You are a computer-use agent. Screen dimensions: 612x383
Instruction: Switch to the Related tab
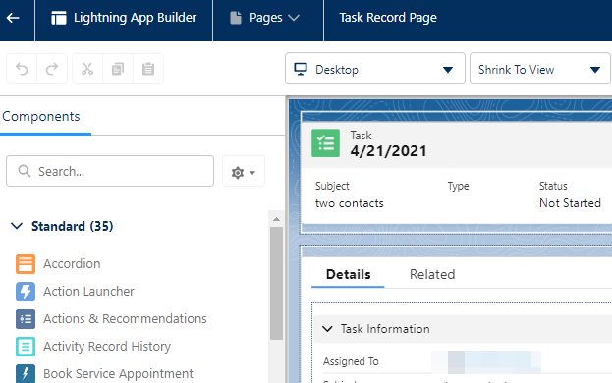[x=432, y=274]
